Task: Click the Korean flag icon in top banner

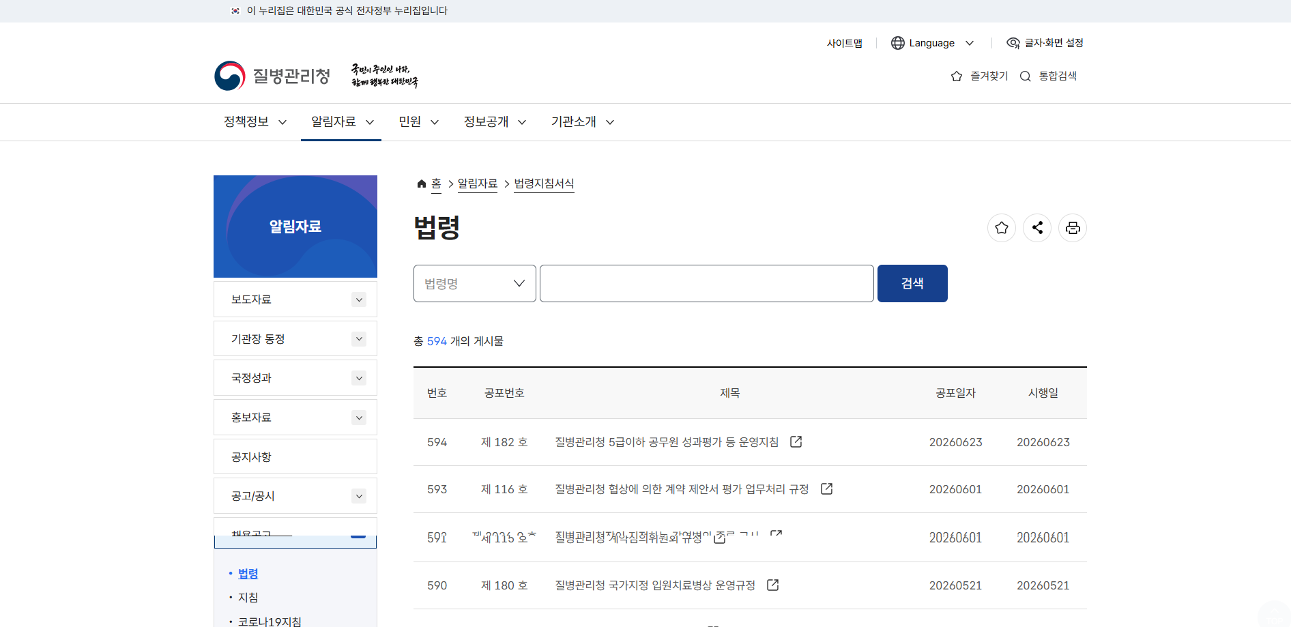Action: click(235, 11)
